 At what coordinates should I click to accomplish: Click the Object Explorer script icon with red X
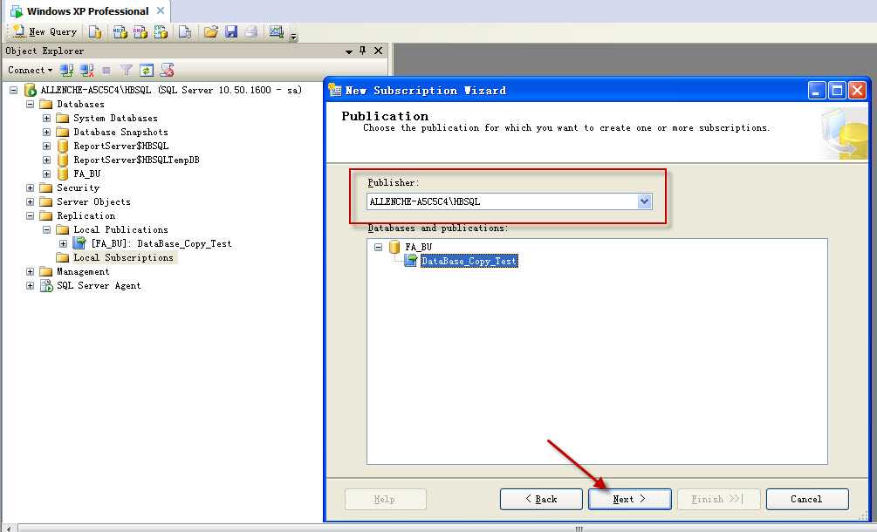(167, 70)
